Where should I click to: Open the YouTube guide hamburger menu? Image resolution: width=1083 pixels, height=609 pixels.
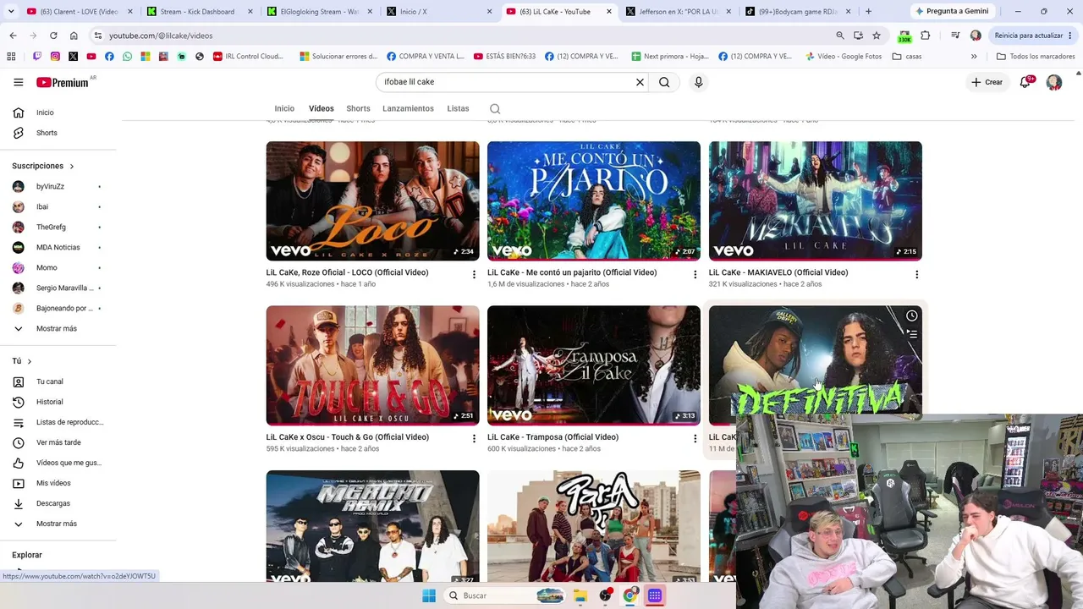pyautogui.click(x=18, y=82)
